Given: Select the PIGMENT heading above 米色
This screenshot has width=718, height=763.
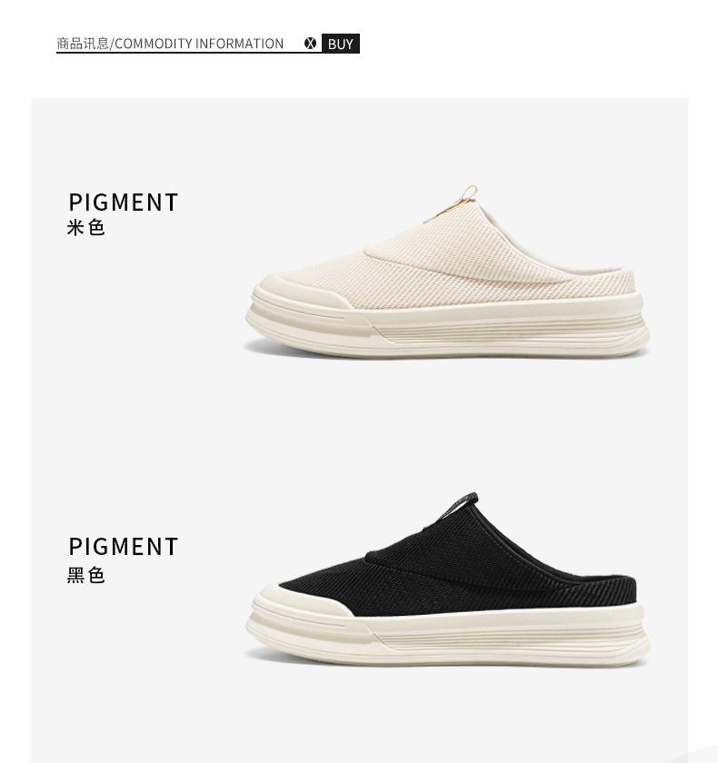Looking at the screenshot, I should click(x=124, y=202).
